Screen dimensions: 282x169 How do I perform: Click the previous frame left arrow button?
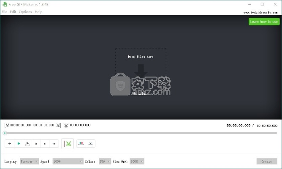pyautogui.click(x=10, y=144)
